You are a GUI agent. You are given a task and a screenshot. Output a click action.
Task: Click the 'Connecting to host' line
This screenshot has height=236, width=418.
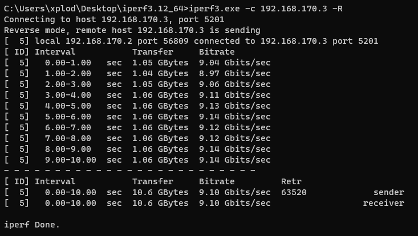114,20
